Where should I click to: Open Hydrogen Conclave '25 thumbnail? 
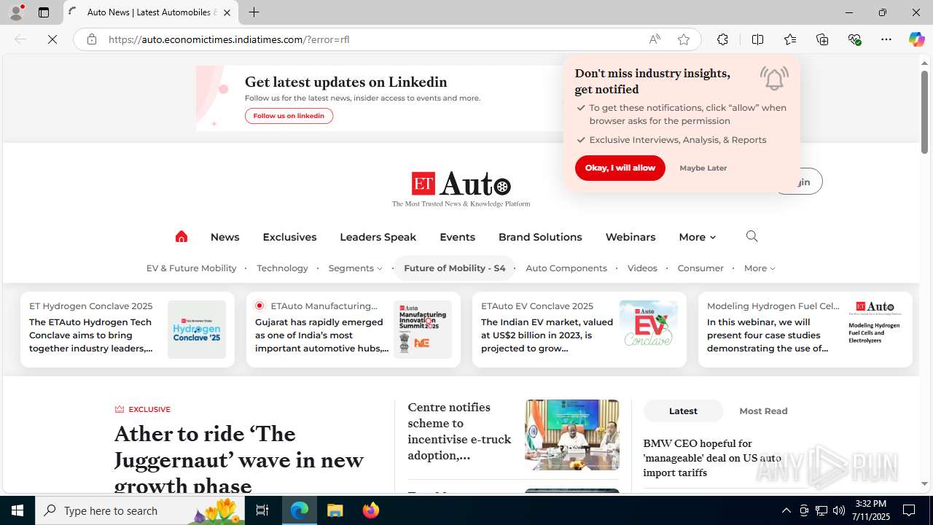pos(197,330)
